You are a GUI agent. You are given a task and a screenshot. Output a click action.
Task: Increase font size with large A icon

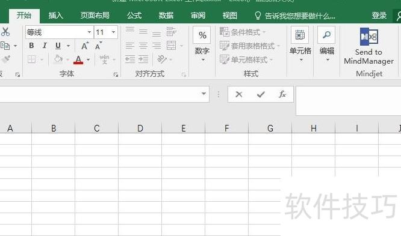[85, 46]
